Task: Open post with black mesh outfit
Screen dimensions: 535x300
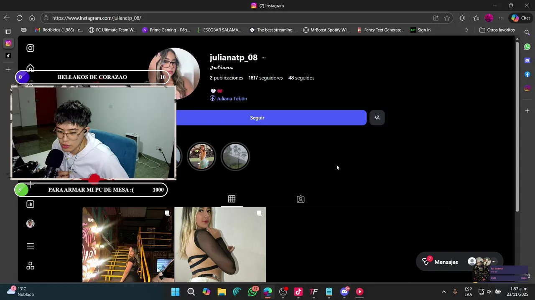Action: coord(220,245)
